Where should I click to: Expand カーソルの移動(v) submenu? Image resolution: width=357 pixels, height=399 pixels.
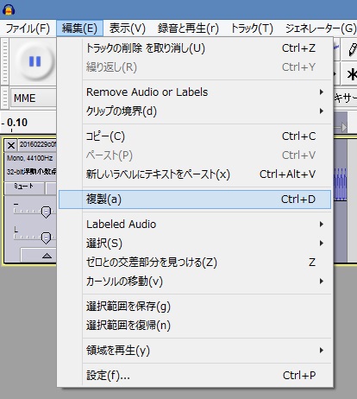195,282
